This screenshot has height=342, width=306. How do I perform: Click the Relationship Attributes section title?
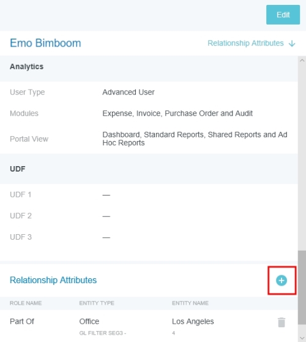point(53,280)
